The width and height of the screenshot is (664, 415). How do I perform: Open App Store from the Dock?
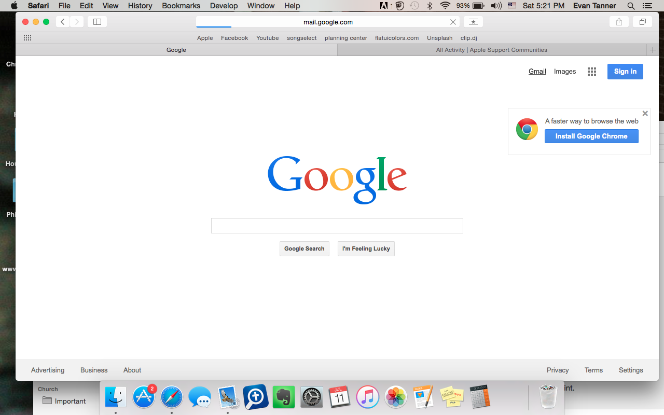[144, 397]
